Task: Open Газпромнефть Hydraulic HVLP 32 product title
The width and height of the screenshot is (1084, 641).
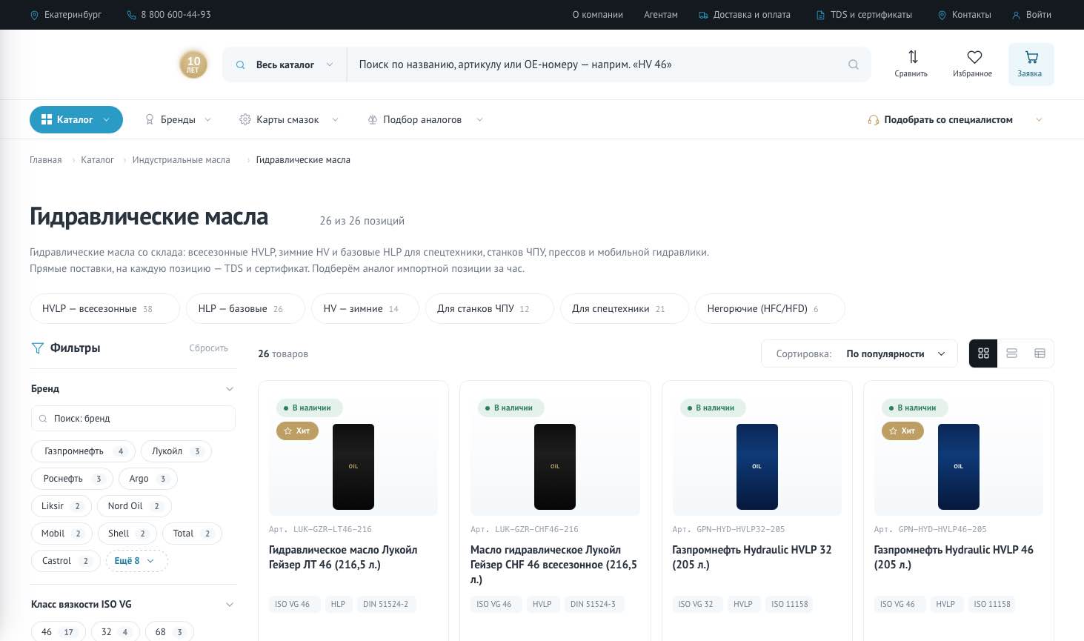Action: 751,557
